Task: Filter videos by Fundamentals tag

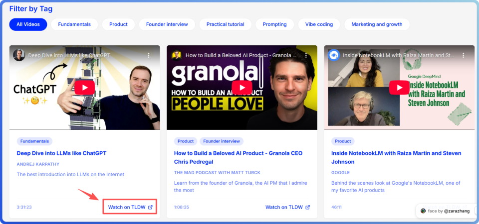Action: click(x=74, y=24)
